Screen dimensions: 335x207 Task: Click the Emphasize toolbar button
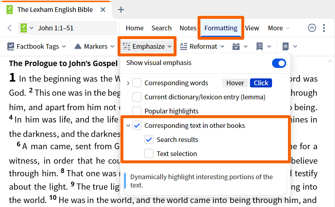pos(147,46)
